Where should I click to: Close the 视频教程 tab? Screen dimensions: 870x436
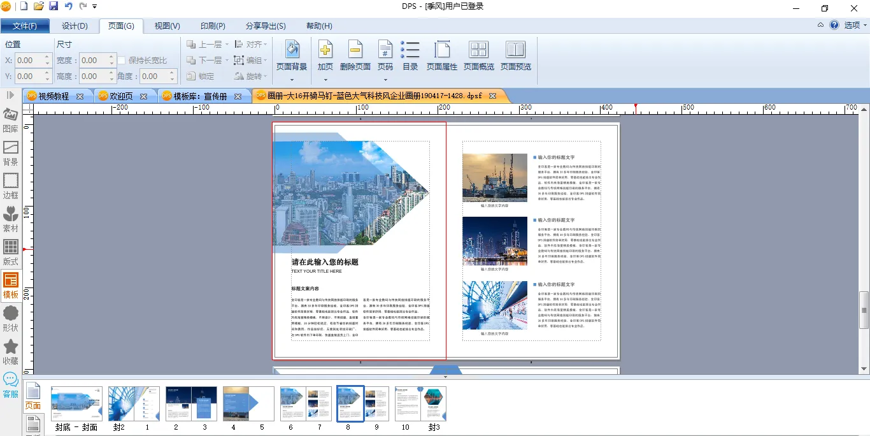[80, 96]
